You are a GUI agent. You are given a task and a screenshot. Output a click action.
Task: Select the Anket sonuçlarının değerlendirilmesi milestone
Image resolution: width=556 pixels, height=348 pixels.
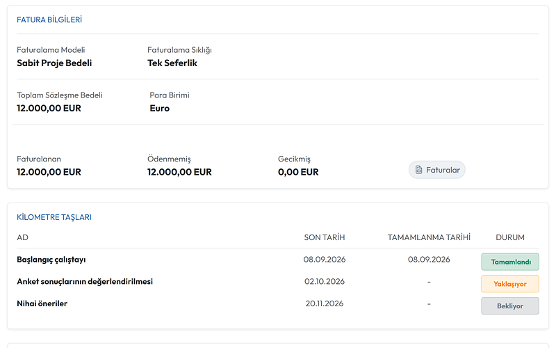[85, 282]
